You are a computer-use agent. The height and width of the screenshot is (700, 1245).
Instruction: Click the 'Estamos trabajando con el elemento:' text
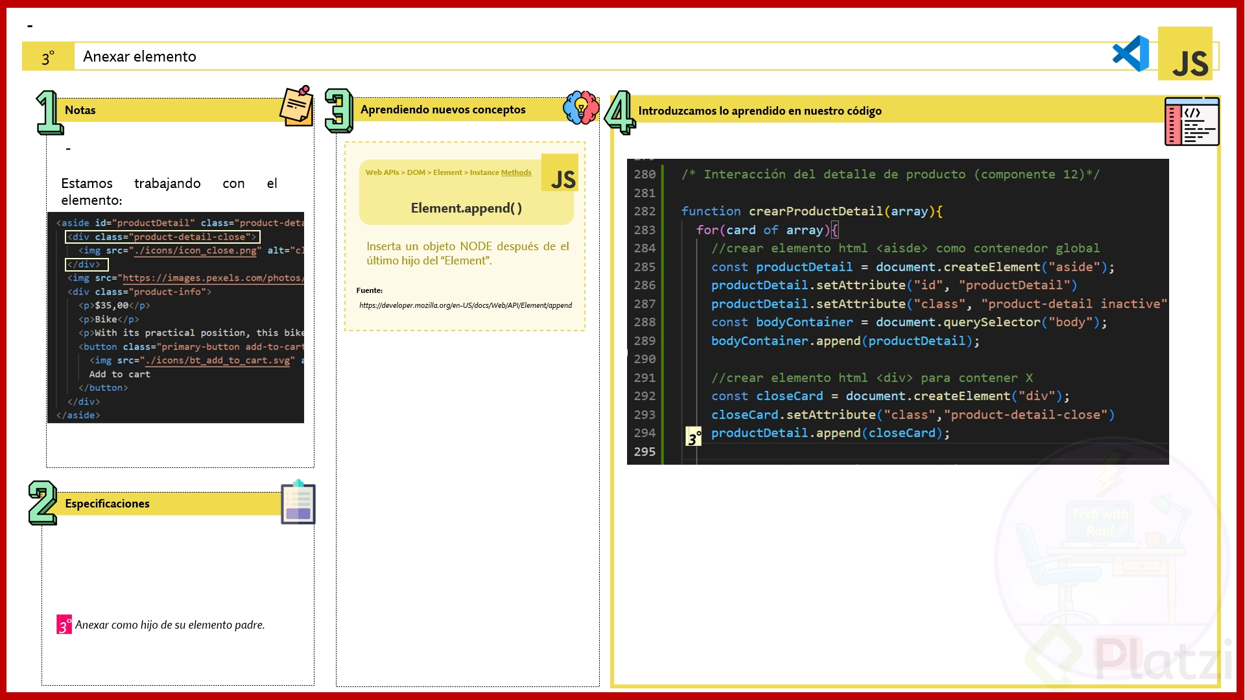pyautogui.click(x=169, y=192)
